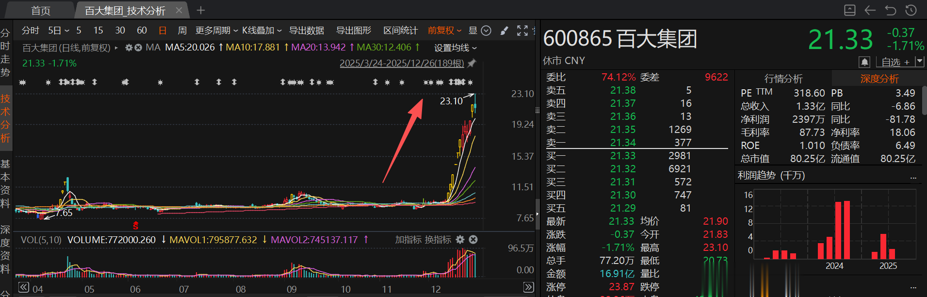Open 基本资料 sidebar tab
This screenshot has width=927, height=297.
pos(5,183)
